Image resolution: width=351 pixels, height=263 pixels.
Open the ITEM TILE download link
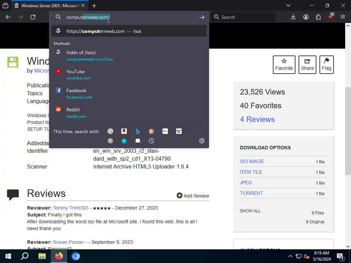click(251, 172)
